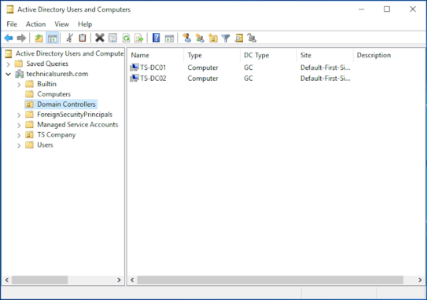
Task: Select ForeignSecurityPrincipals in the tree
Action: pos(75,115)
